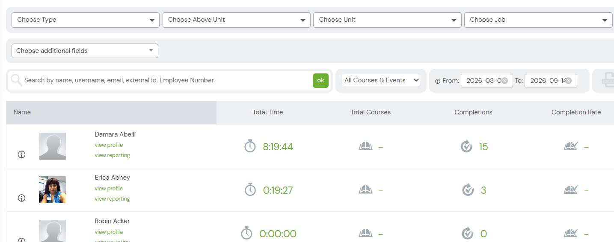Click completions icon for Erica Abney

468,190
